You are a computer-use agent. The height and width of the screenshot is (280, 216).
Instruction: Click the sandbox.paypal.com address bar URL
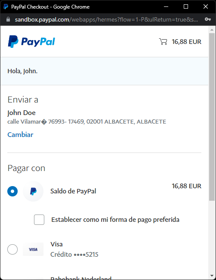(106, 19)
